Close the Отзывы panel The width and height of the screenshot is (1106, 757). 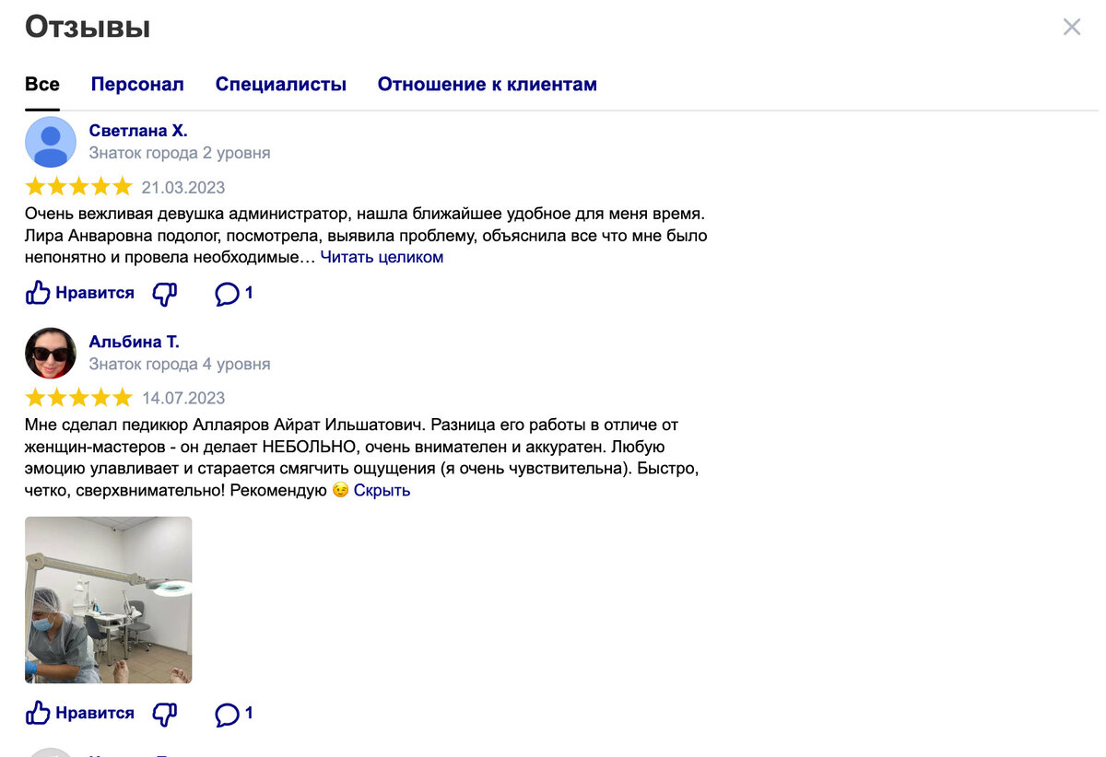click(1071, 27)
